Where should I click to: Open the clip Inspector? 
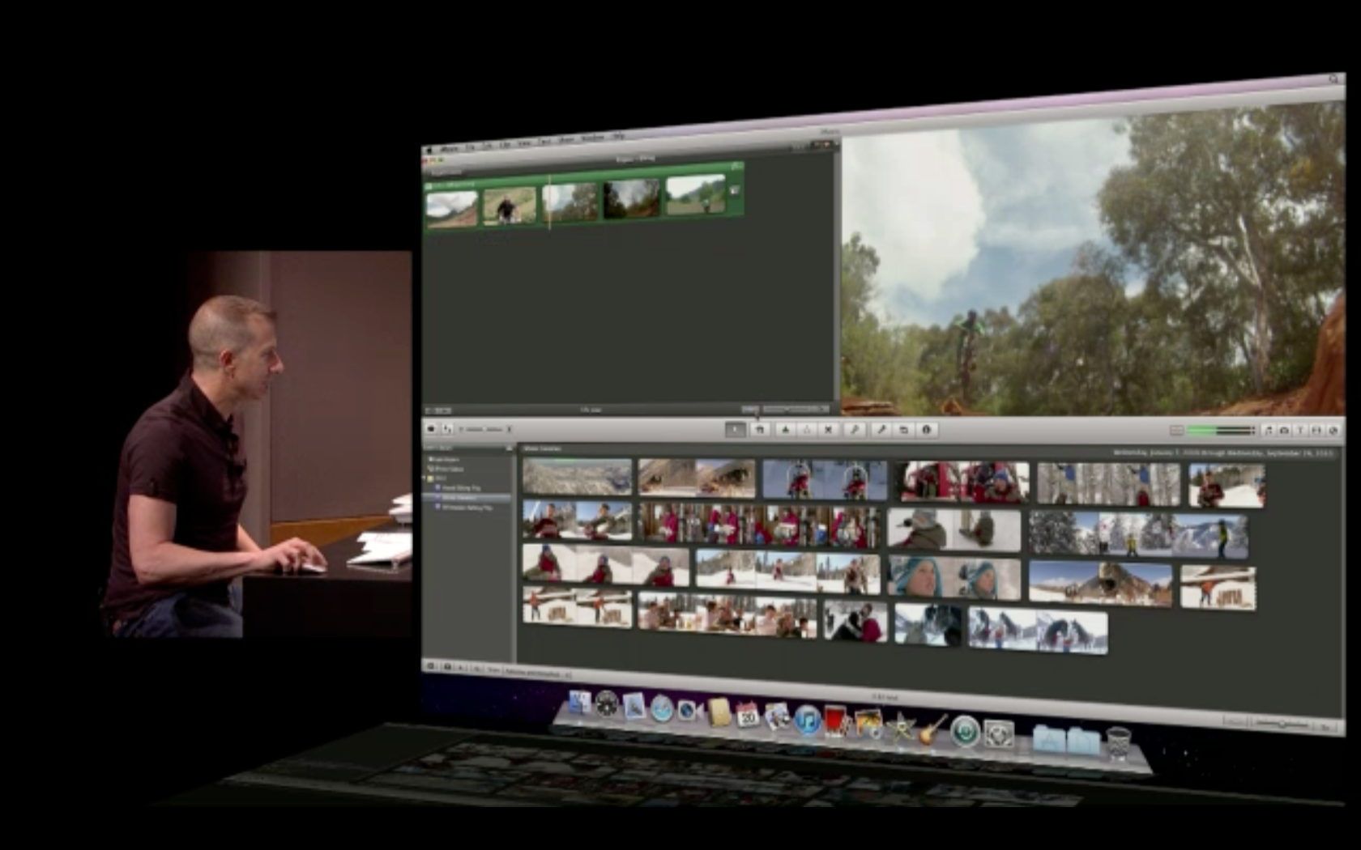coord(925,430)
